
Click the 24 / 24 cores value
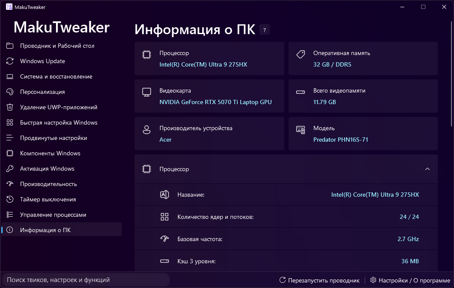click(409, 217)
